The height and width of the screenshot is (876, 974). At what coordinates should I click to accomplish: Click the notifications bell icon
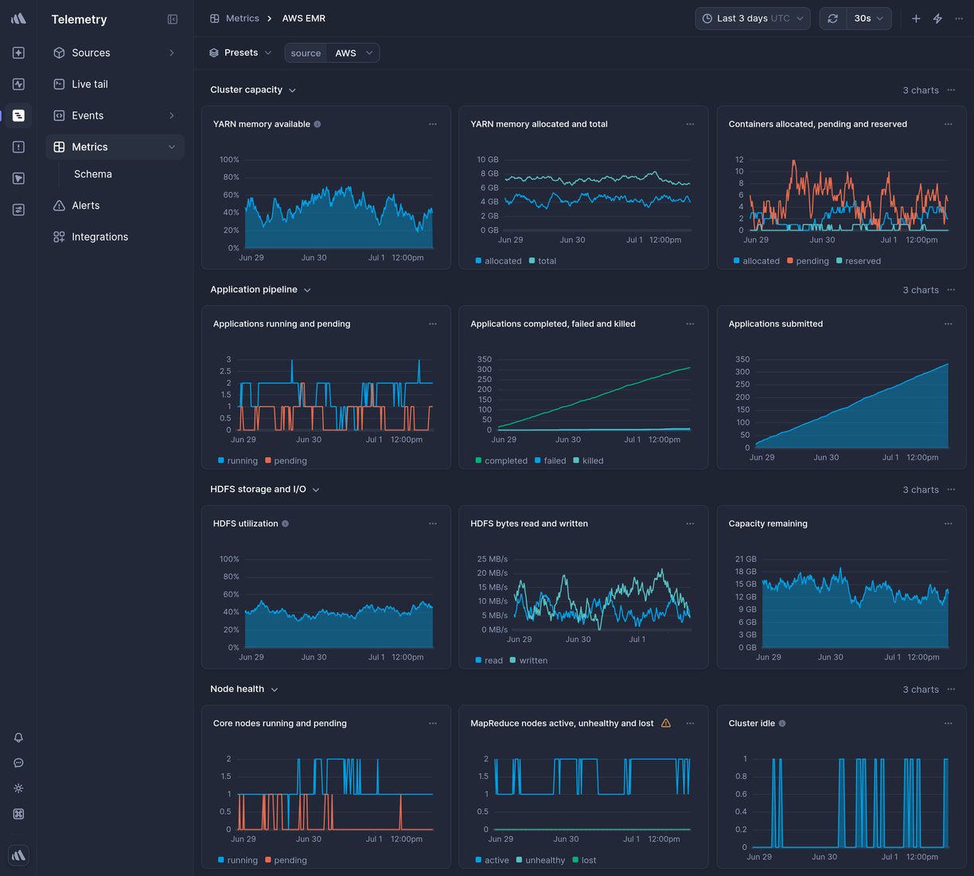point(18,737)
